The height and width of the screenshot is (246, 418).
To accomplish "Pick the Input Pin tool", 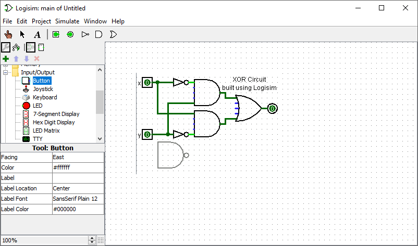I will coord(56,34).
